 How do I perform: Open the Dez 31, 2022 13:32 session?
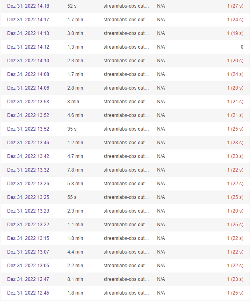pos(28,170)
